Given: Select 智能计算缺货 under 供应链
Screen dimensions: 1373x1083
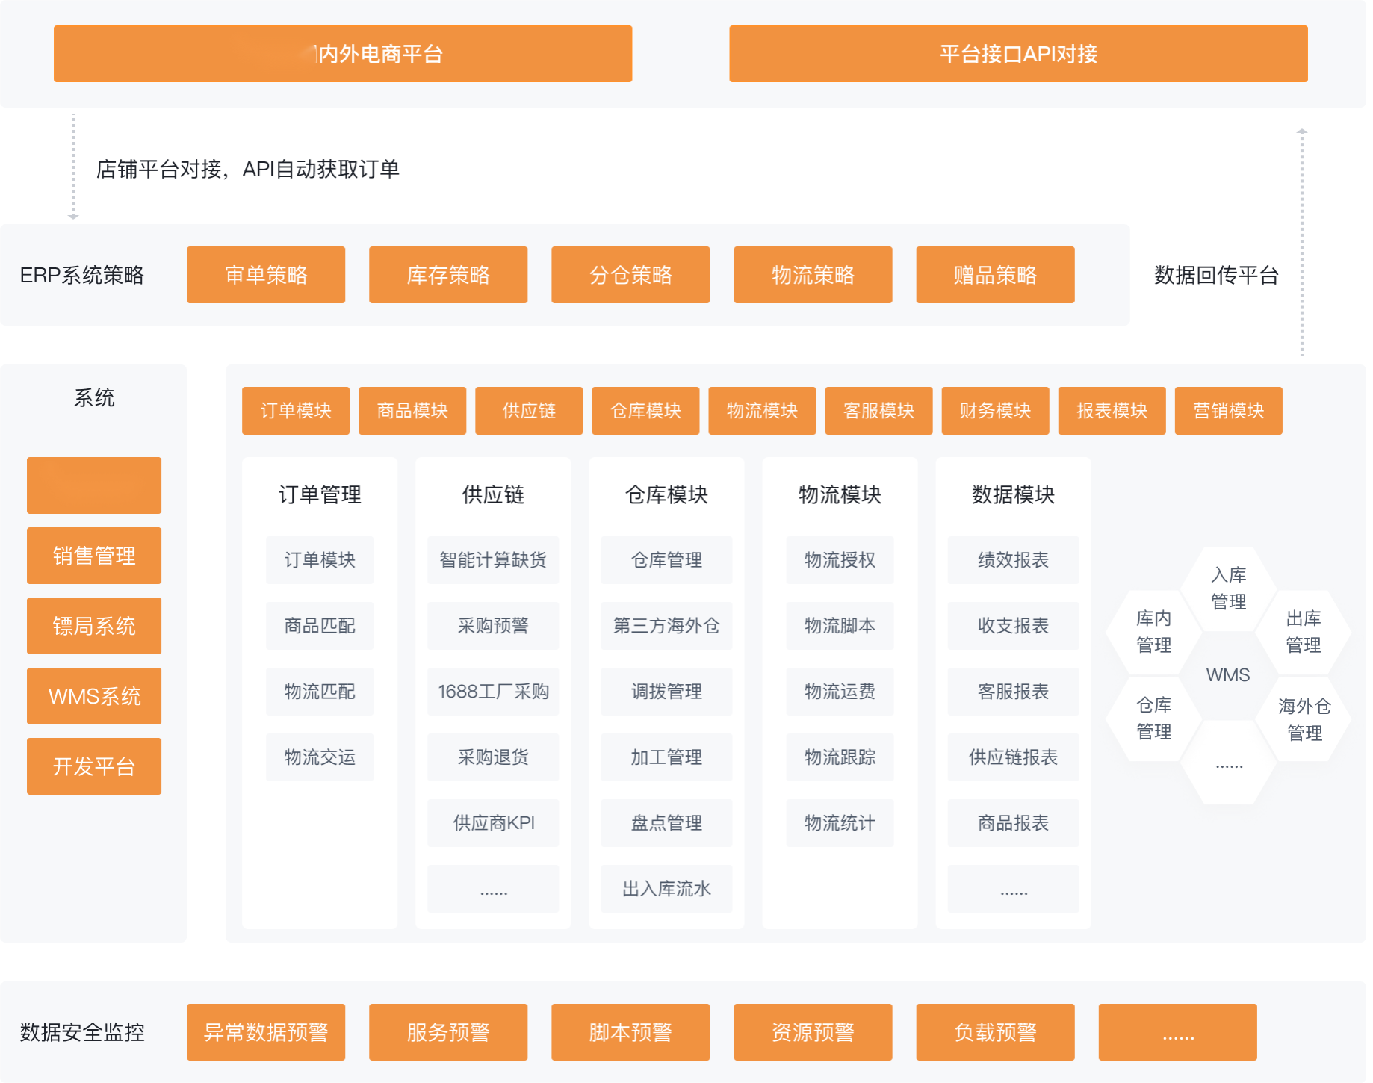Looking at the screenshot, I should 493,560.
